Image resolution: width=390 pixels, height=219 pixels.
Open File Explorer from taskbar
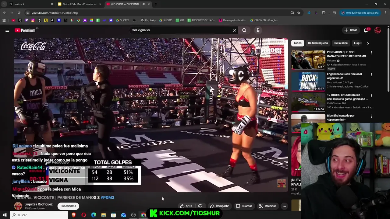point(104,215)
